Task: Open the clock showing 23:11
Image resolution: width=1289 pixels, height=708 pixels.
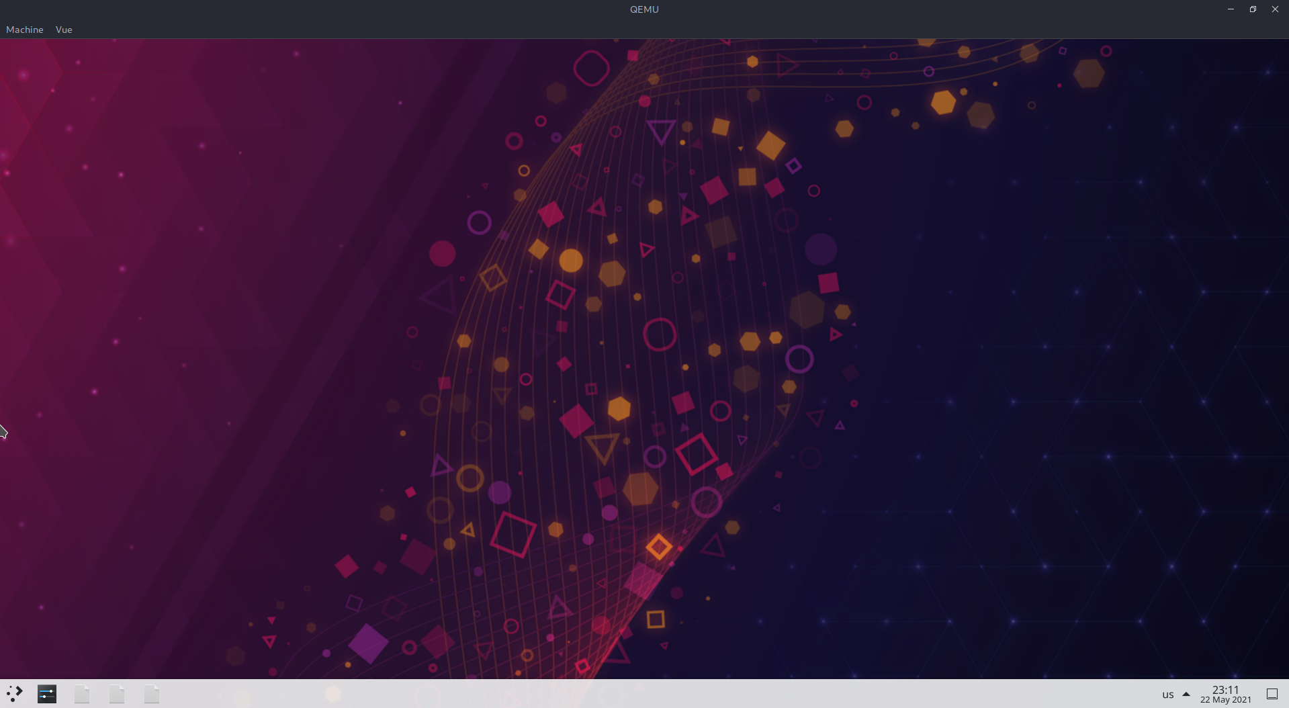Action: [x=1226, y=695]
